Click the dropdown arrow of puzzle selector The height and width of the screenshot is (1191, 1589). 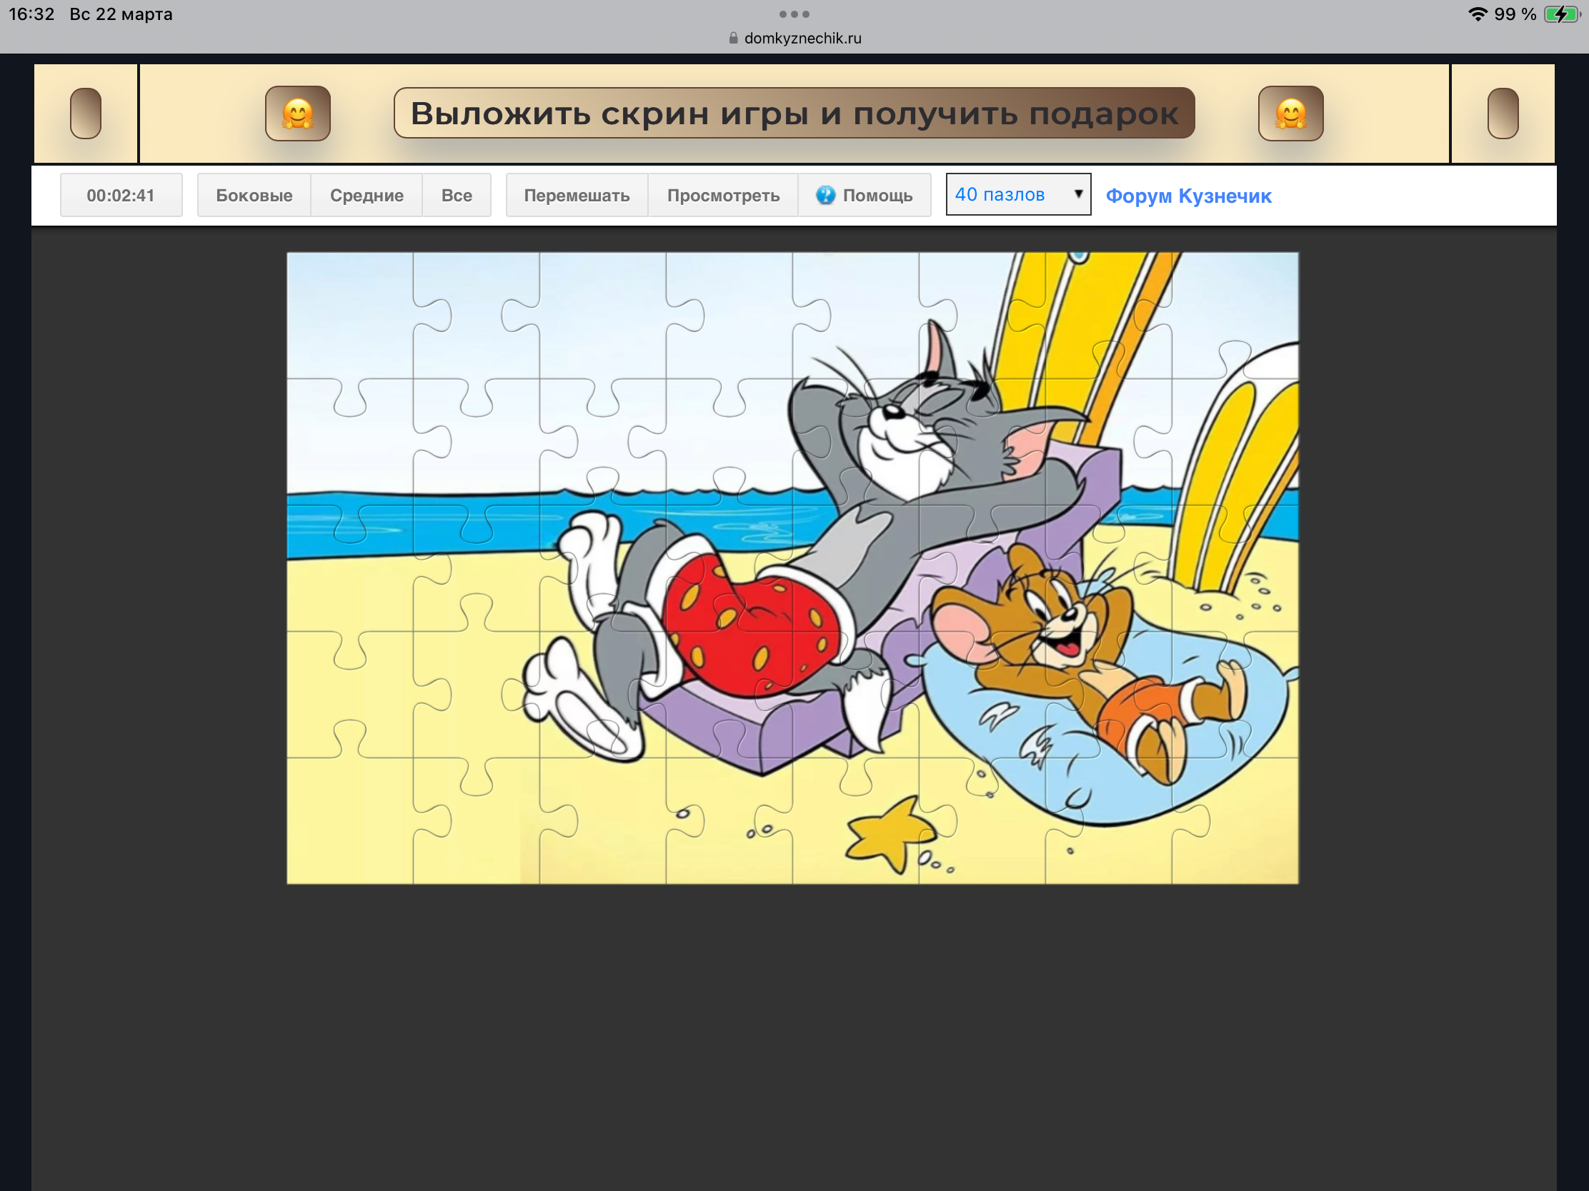[x=1077, y=194]
